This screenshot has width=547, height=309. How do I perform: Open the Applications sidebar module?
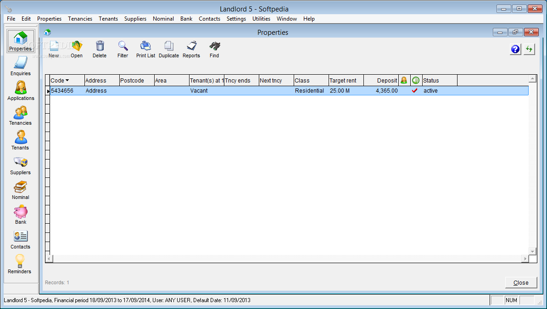point(21,91)
